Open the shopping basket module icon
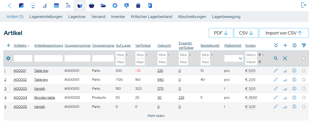Viewport: 313px width, 125px height. click(x=92, y=5)
